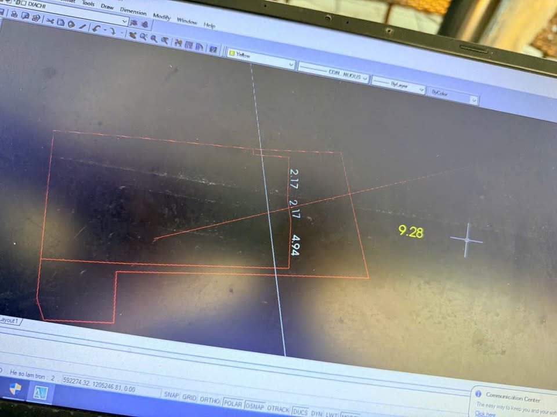Open the Help question mark icon
This screenshot has width=557, height=417.
coord(213,49)
